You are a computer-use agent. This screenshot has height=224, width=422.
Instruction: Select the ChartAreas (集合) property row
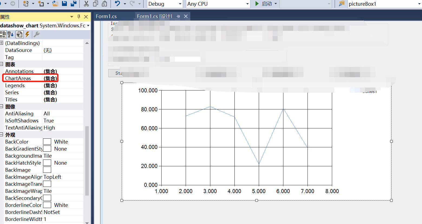pyautogui.click(x=30, y=78)
